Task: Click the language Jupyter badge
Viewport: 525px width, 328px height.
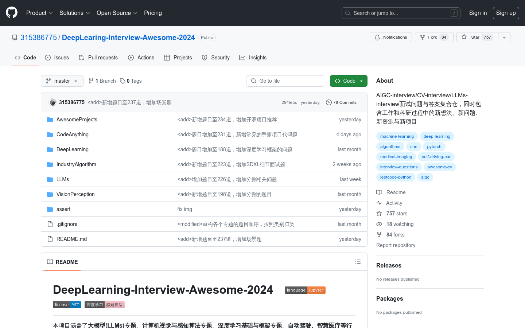Action: (x=305, y=290)
